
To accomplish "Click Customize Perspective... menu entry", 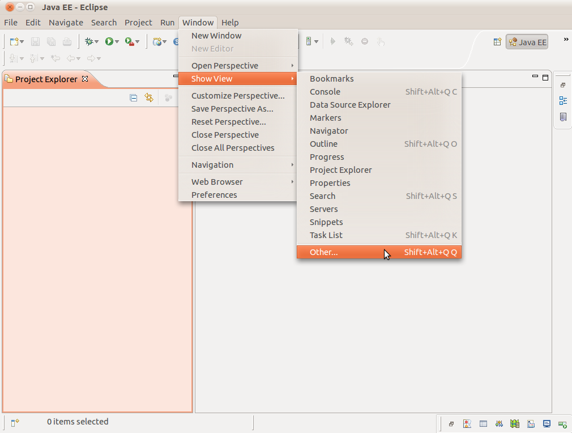I will point(238,96).
